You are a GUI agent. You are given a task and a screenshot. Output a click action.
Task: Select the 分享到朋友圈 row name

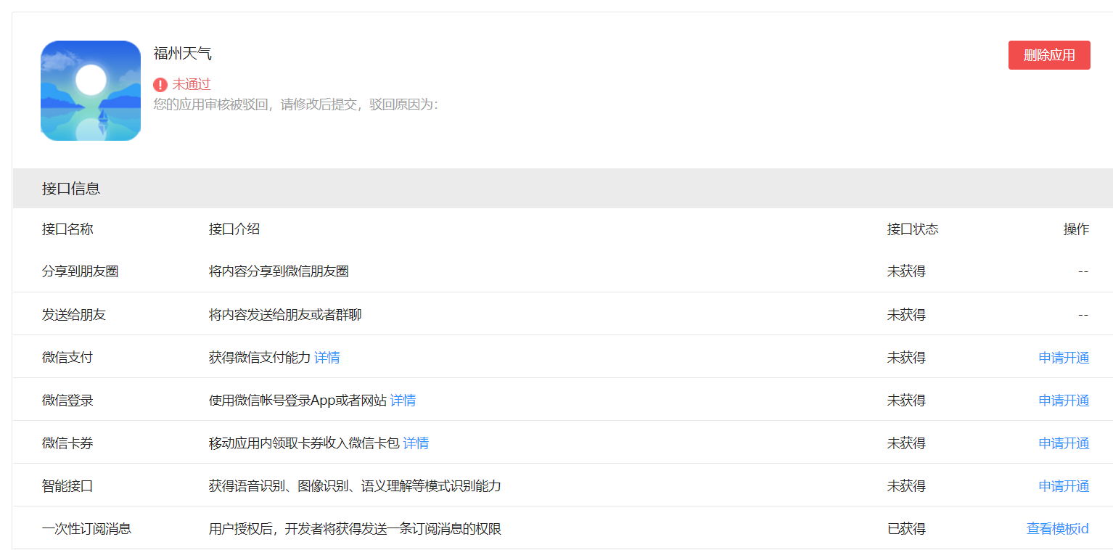(x=81, y=271)
